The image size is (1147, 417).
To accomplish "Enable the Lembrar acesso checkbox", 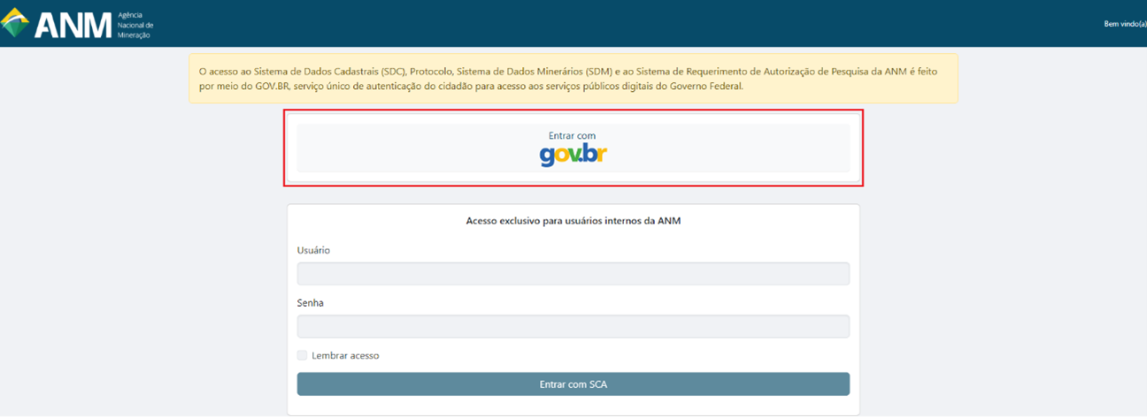I will pos(303,355).
